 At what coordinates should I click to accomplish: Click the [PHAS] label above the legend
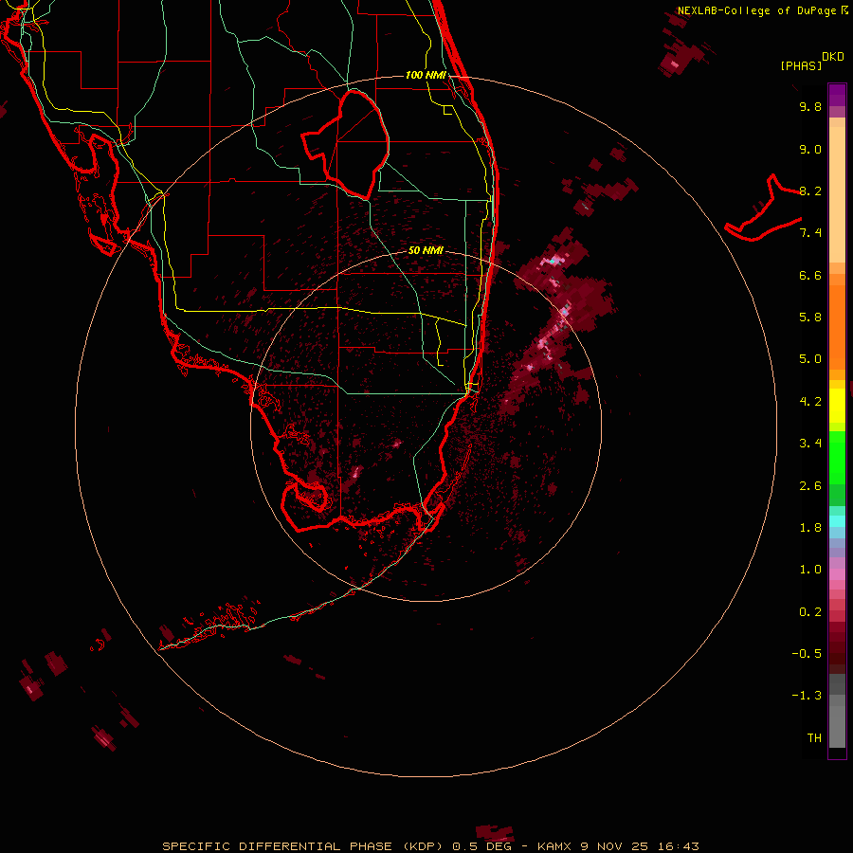tap(801, 65)
